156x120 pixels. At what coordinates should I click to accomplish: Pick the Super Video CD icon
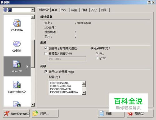[17, 84]
